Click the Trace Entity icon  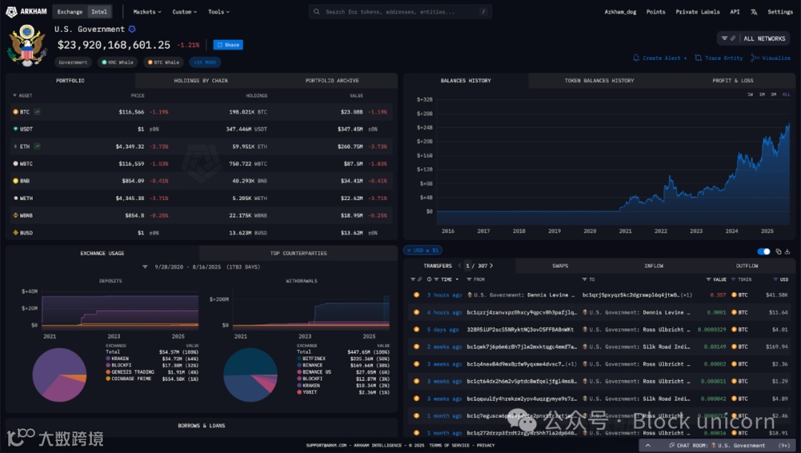click(699, 58)
